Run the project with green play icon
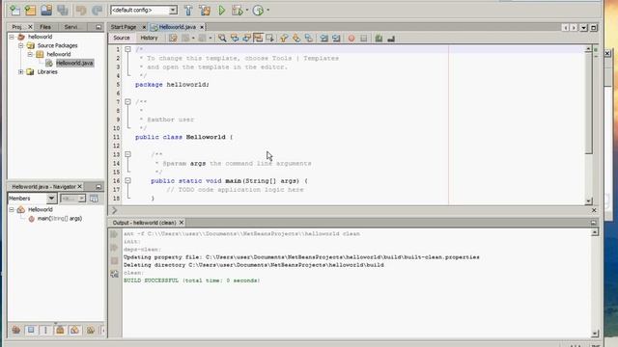The height and width of the screenshot is (347, 618). [221, 11]
